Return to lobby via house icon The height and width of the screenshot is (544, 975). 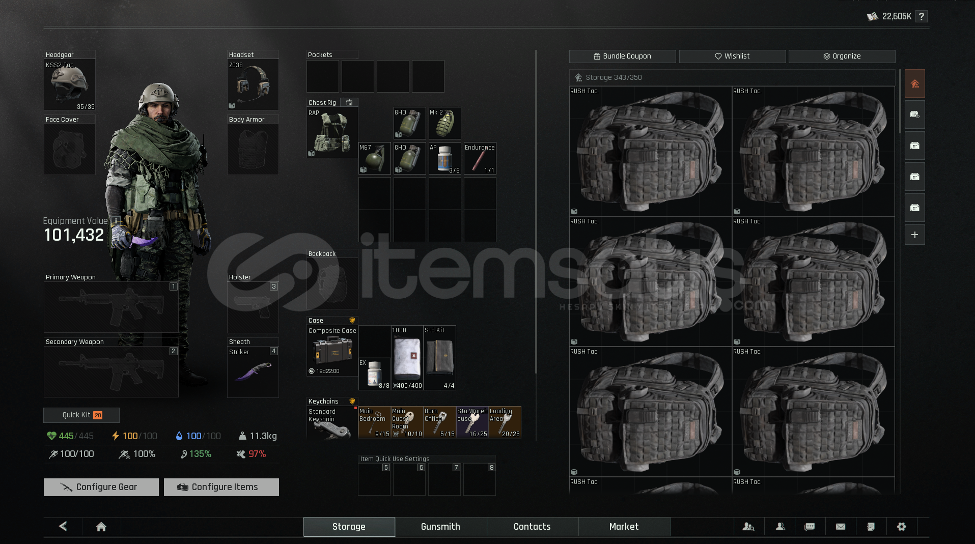(x=101, y=527)
